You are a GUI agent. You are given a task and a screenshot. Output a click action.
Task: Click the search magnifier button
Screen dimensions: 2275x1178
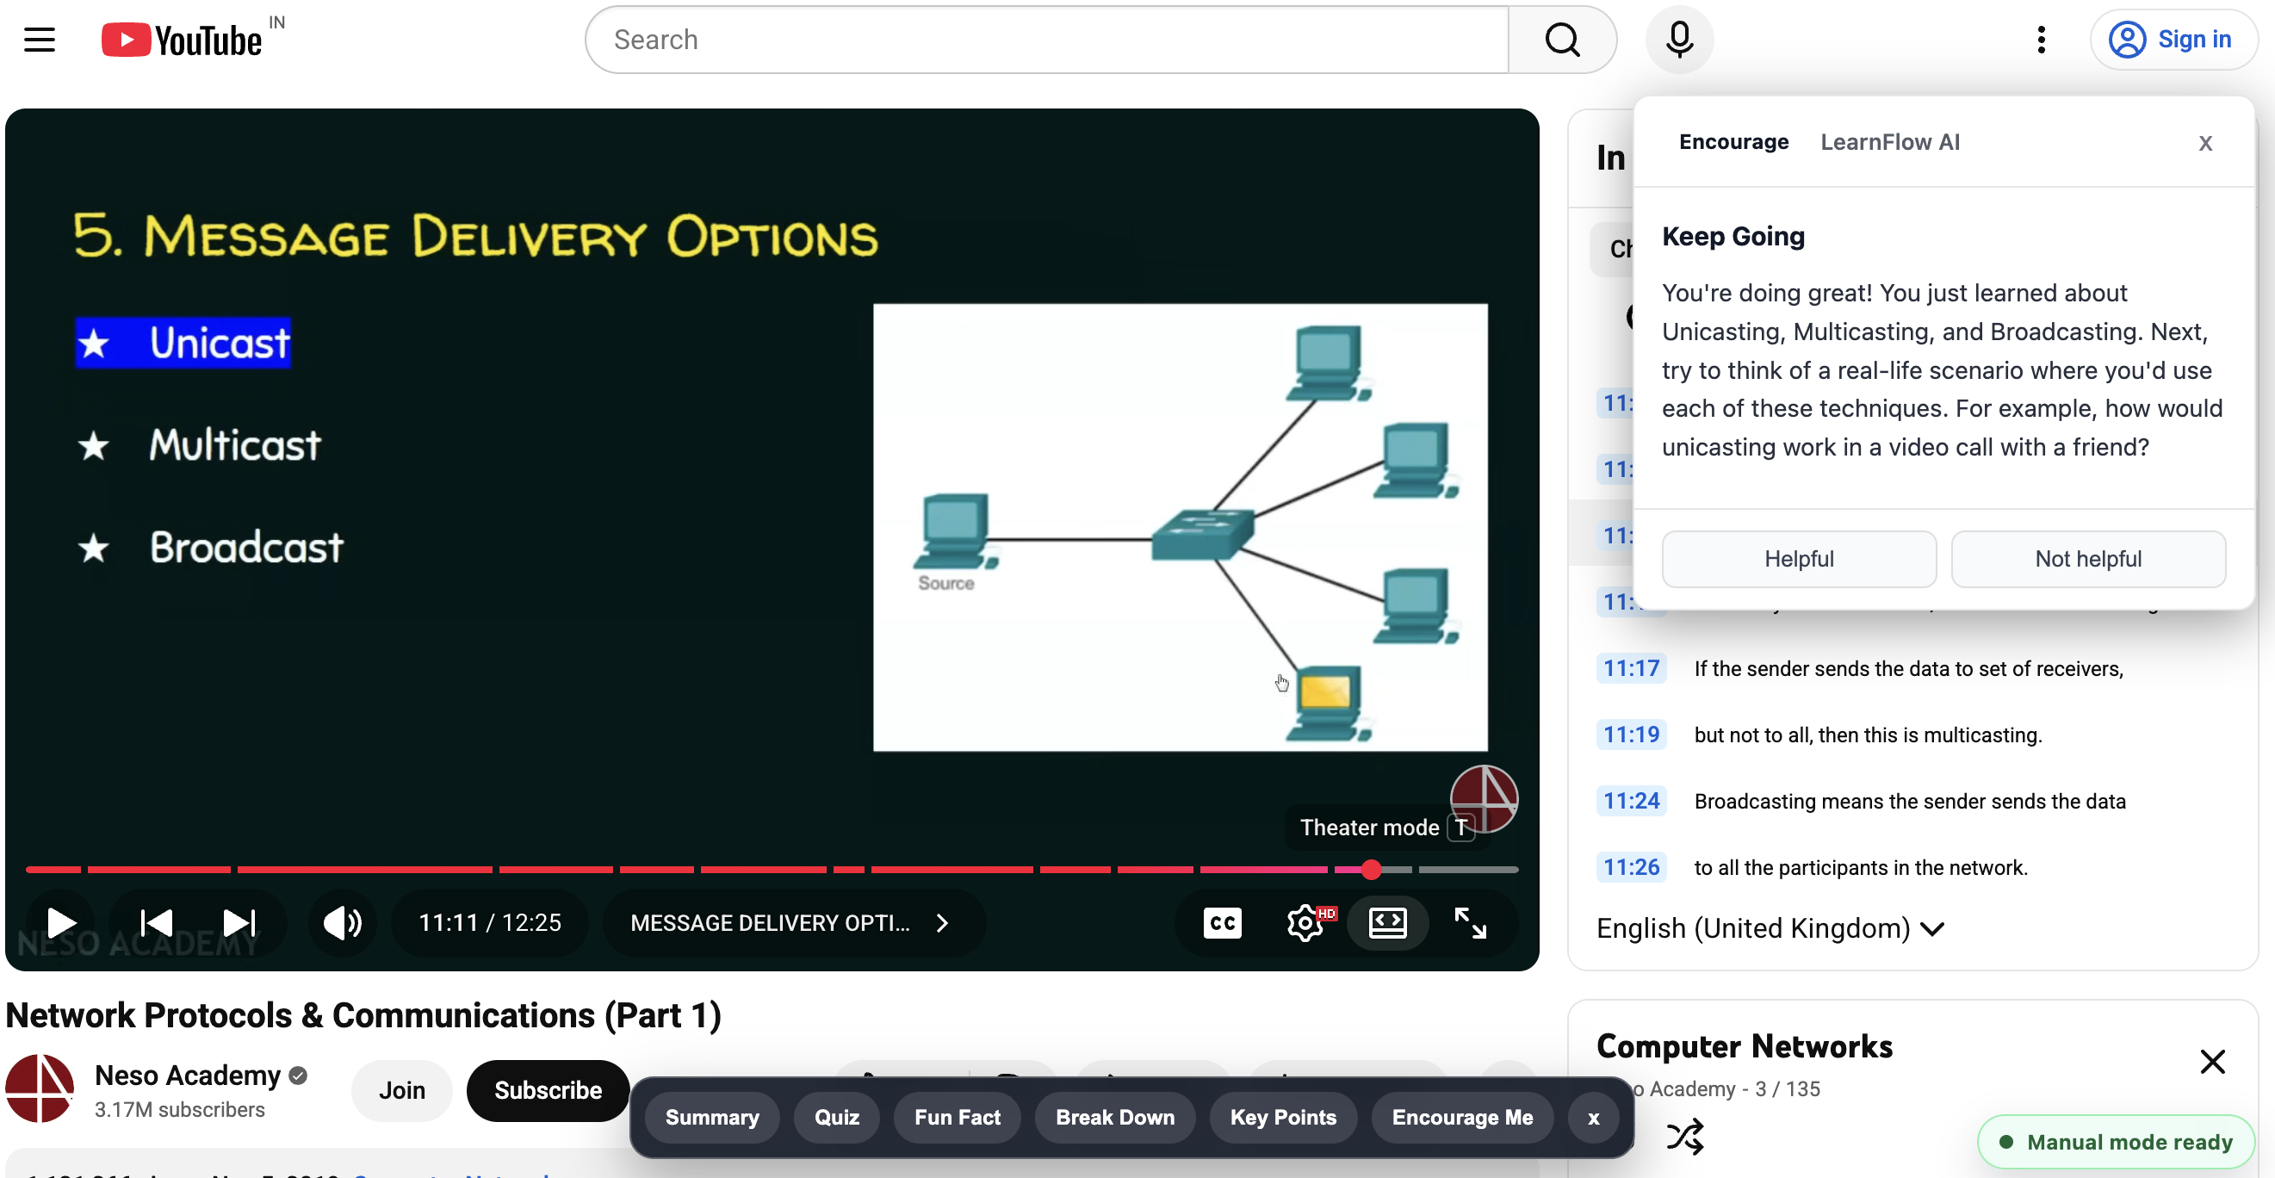coord(1562,40)
